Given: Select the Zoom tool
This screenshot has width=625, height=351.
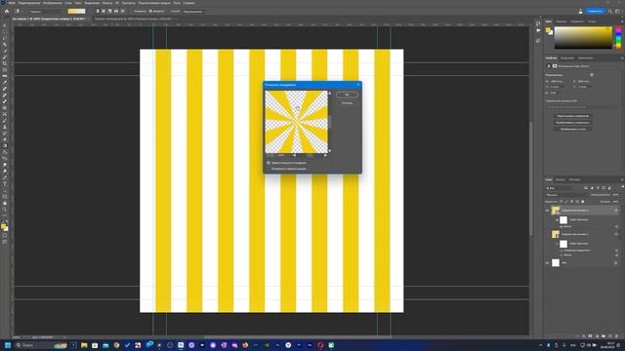Looking at the screenshot, I should [5, 209].
